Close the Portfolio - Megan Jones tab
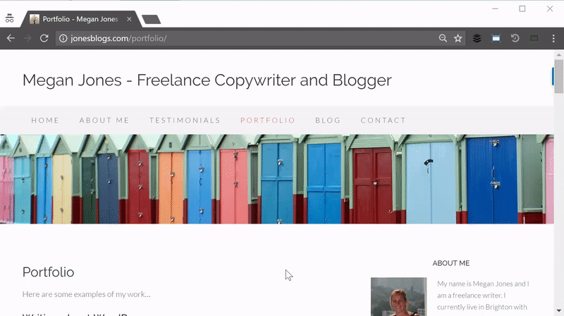The height and width of the screenshot is (316, 564). point(129,19)
